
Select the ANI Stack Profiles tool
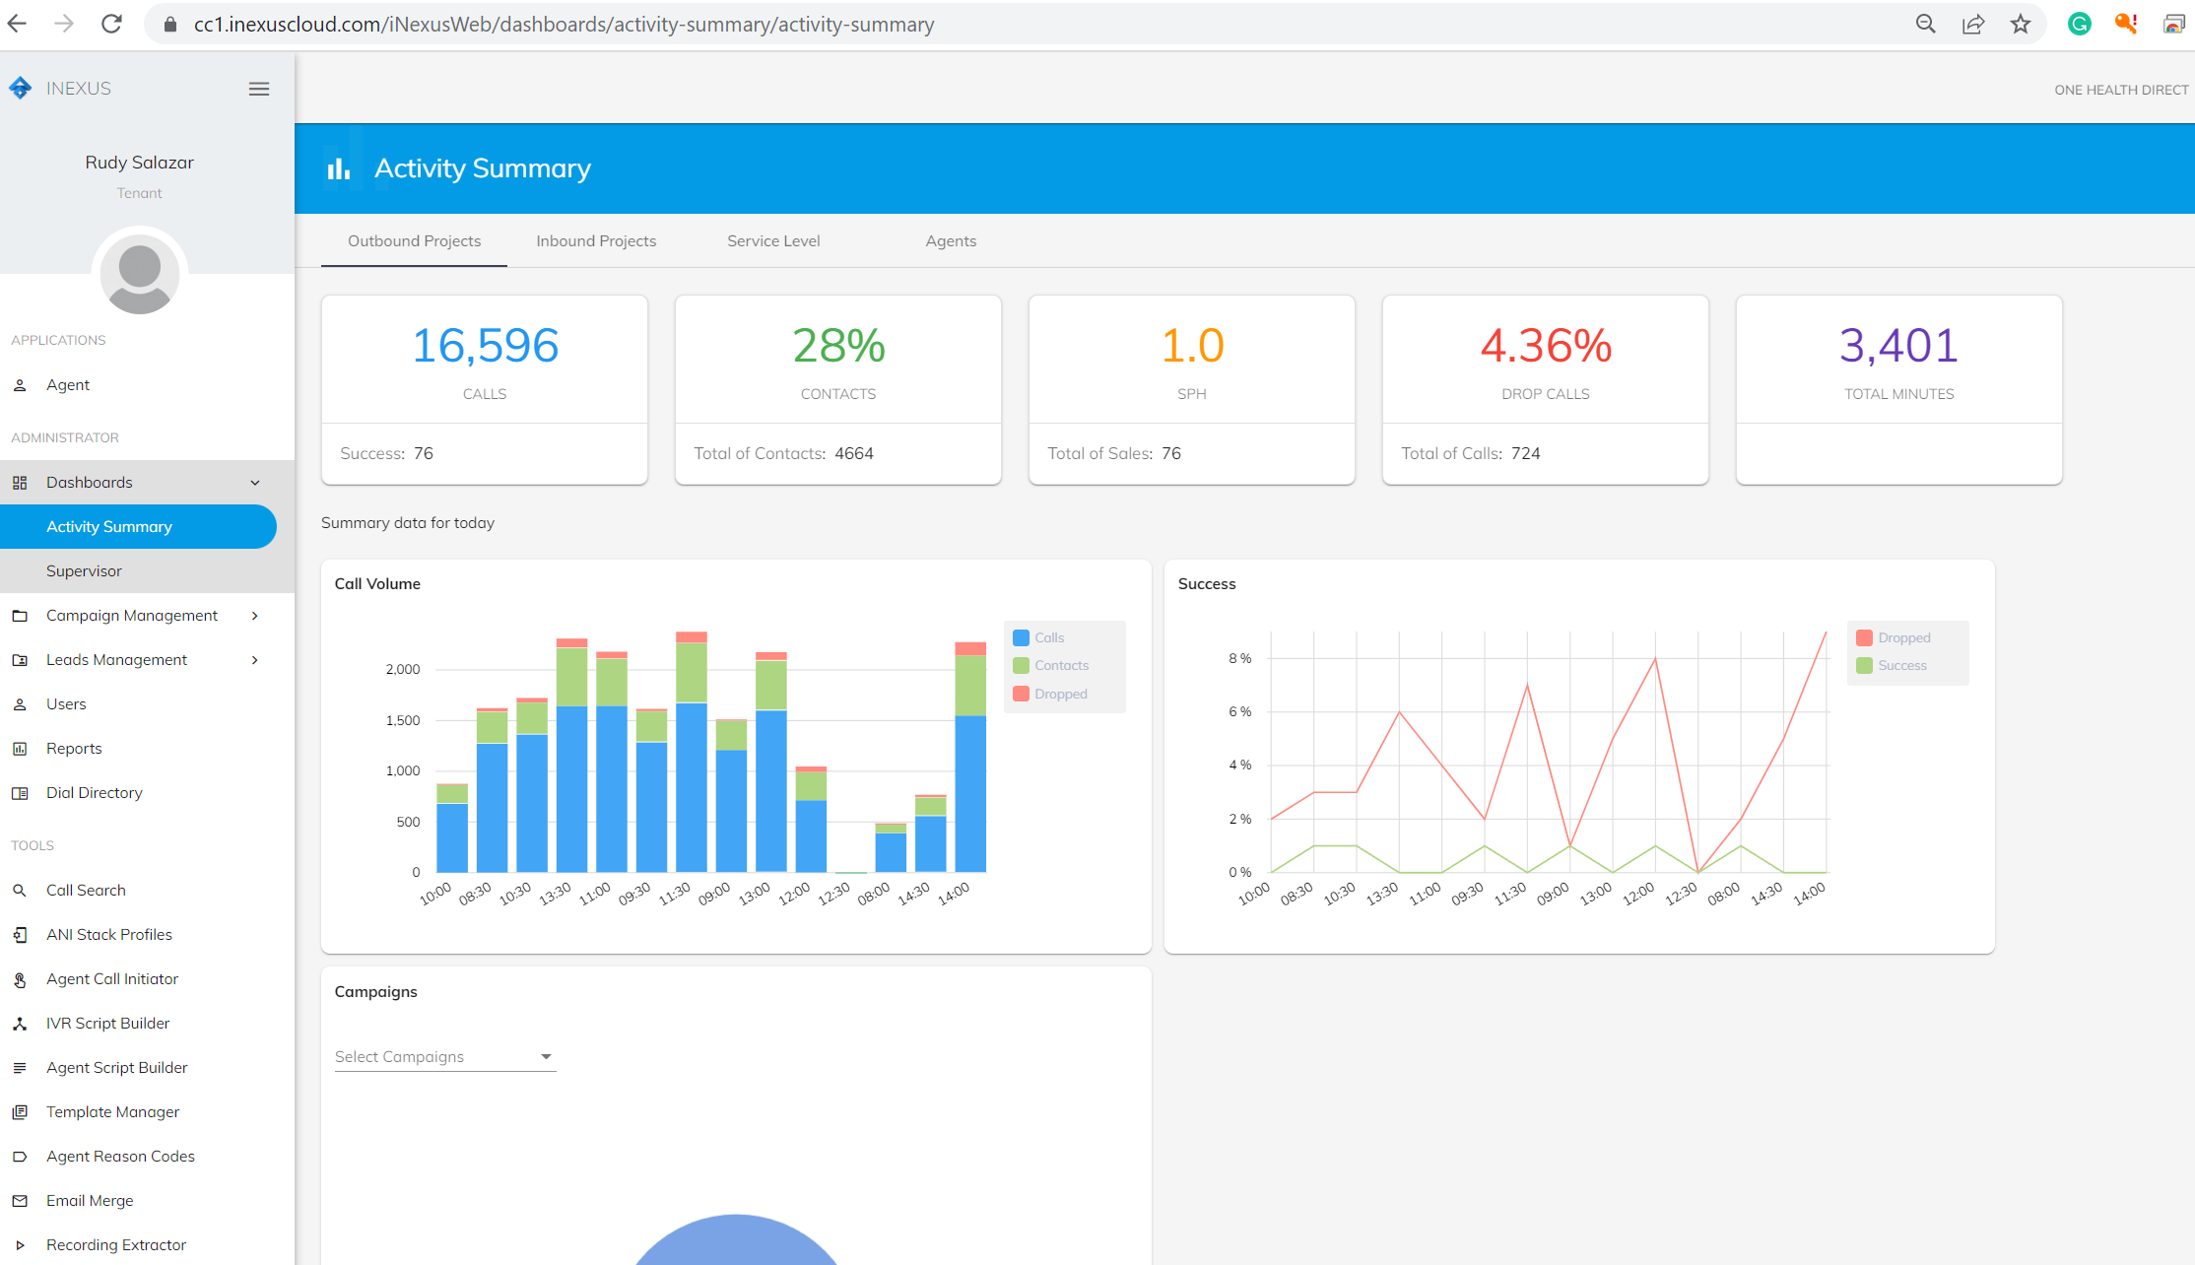coord(108,934)
